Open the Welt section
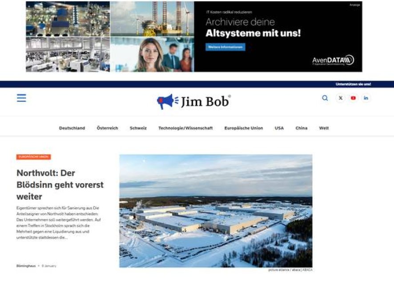This screenshot has height=281, width=394. 324,128
